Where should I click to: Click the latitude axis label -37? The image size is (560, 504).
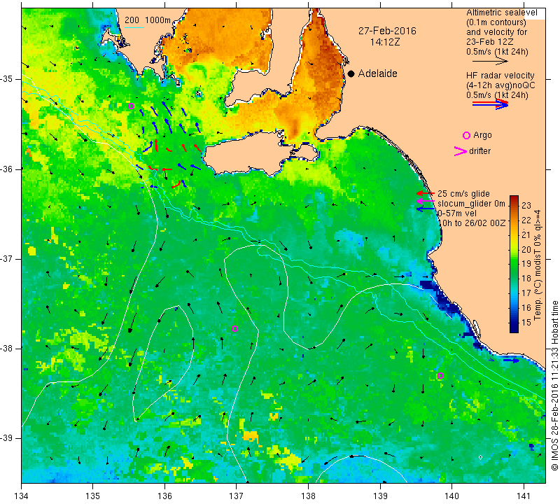click(x=7, y=258)
